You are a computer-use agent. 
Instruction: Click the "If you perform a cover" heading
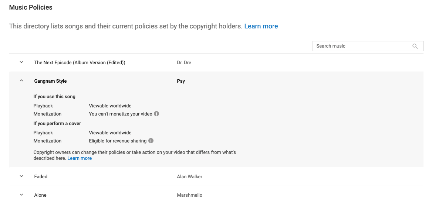click(57, 124)
